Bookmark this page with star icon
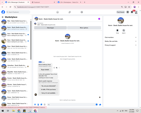The height and width of the screenshot is (113, 141). pos(129,7)
